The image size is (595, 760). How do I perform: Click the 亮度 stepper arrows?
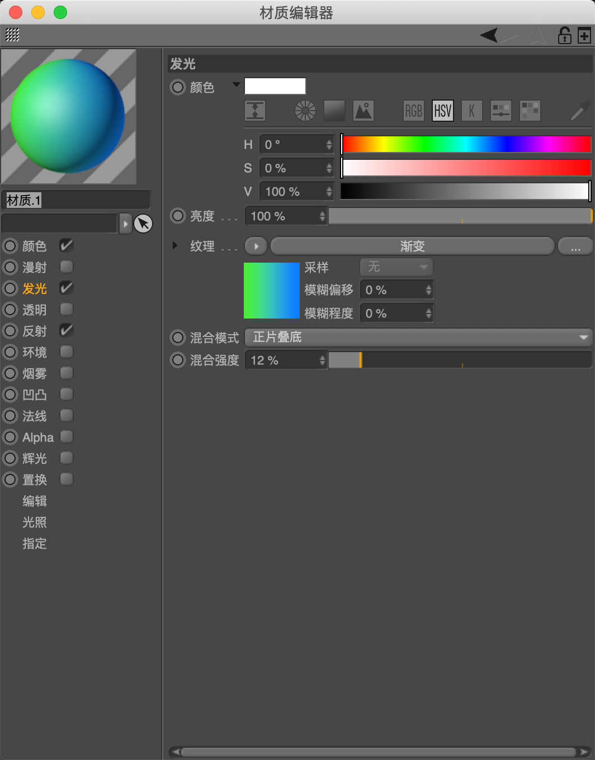point(322,216)
